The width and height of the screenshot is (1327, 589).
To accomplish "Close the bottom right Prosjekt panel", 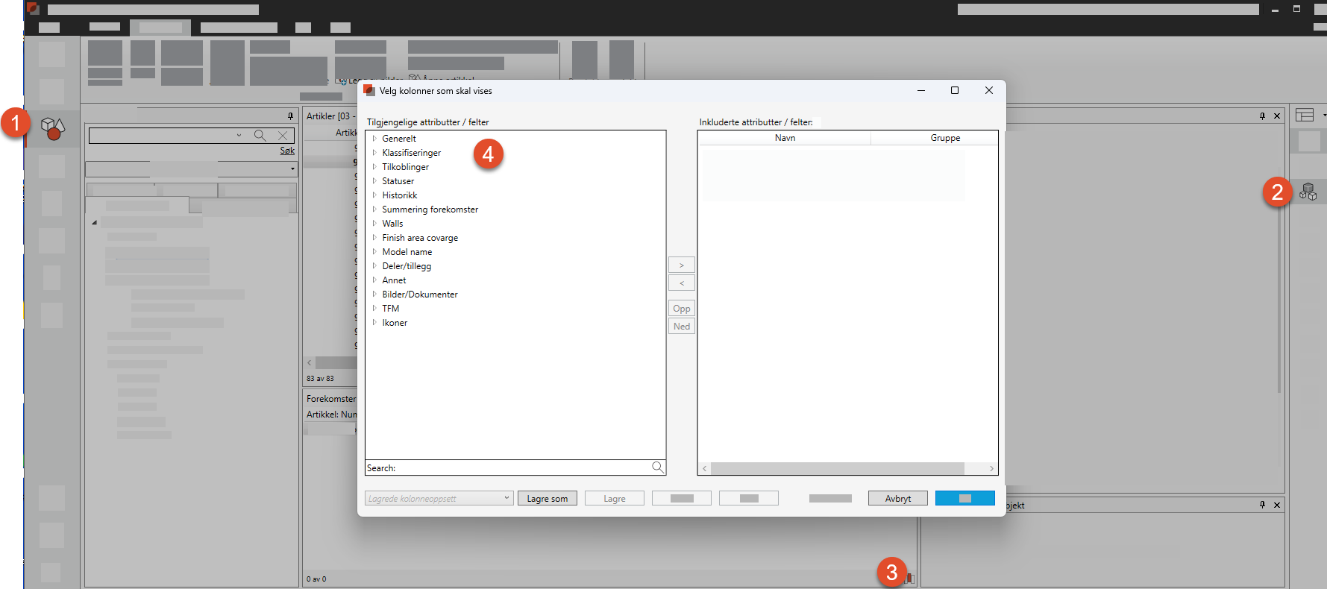I will click(1277, 505).
